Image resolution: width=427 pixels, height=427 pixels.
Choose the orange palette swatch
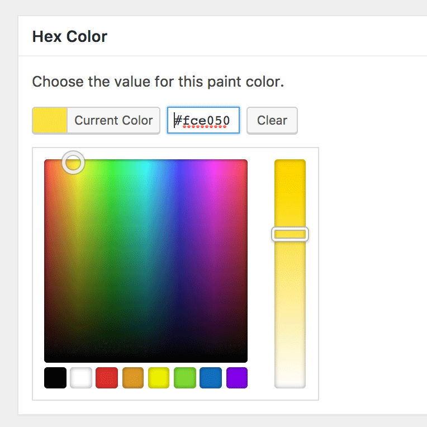click(x=133, y=378)
